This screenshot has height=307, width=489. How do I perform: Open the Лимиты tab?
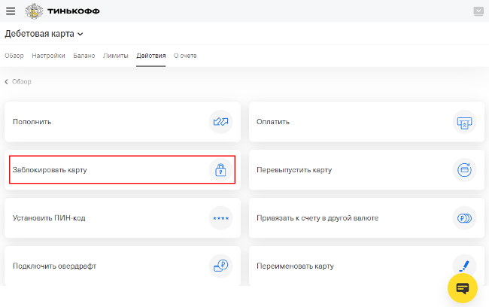[x=115, y=56]
